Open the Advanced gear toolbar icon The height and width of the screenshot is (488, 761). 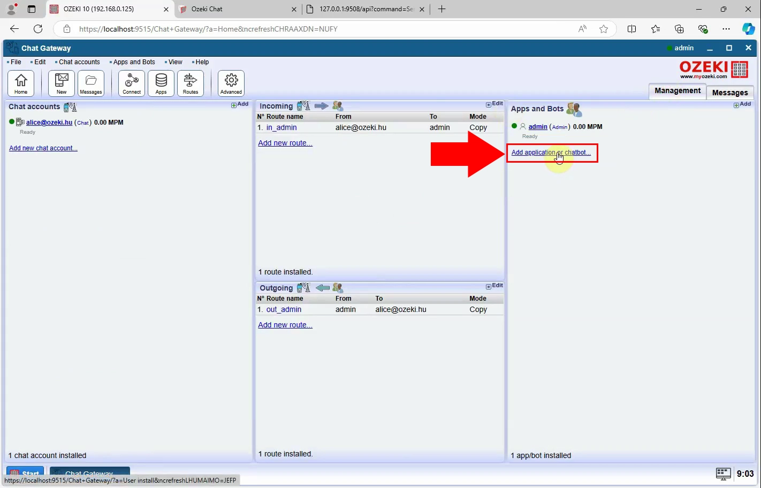(x=231, y=83)
